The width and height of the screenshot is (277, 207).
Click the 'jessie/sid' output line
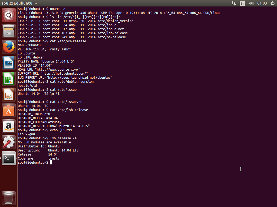pos(27,86)
